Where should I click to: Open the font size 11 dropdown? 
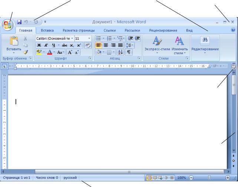coord(89,39)
